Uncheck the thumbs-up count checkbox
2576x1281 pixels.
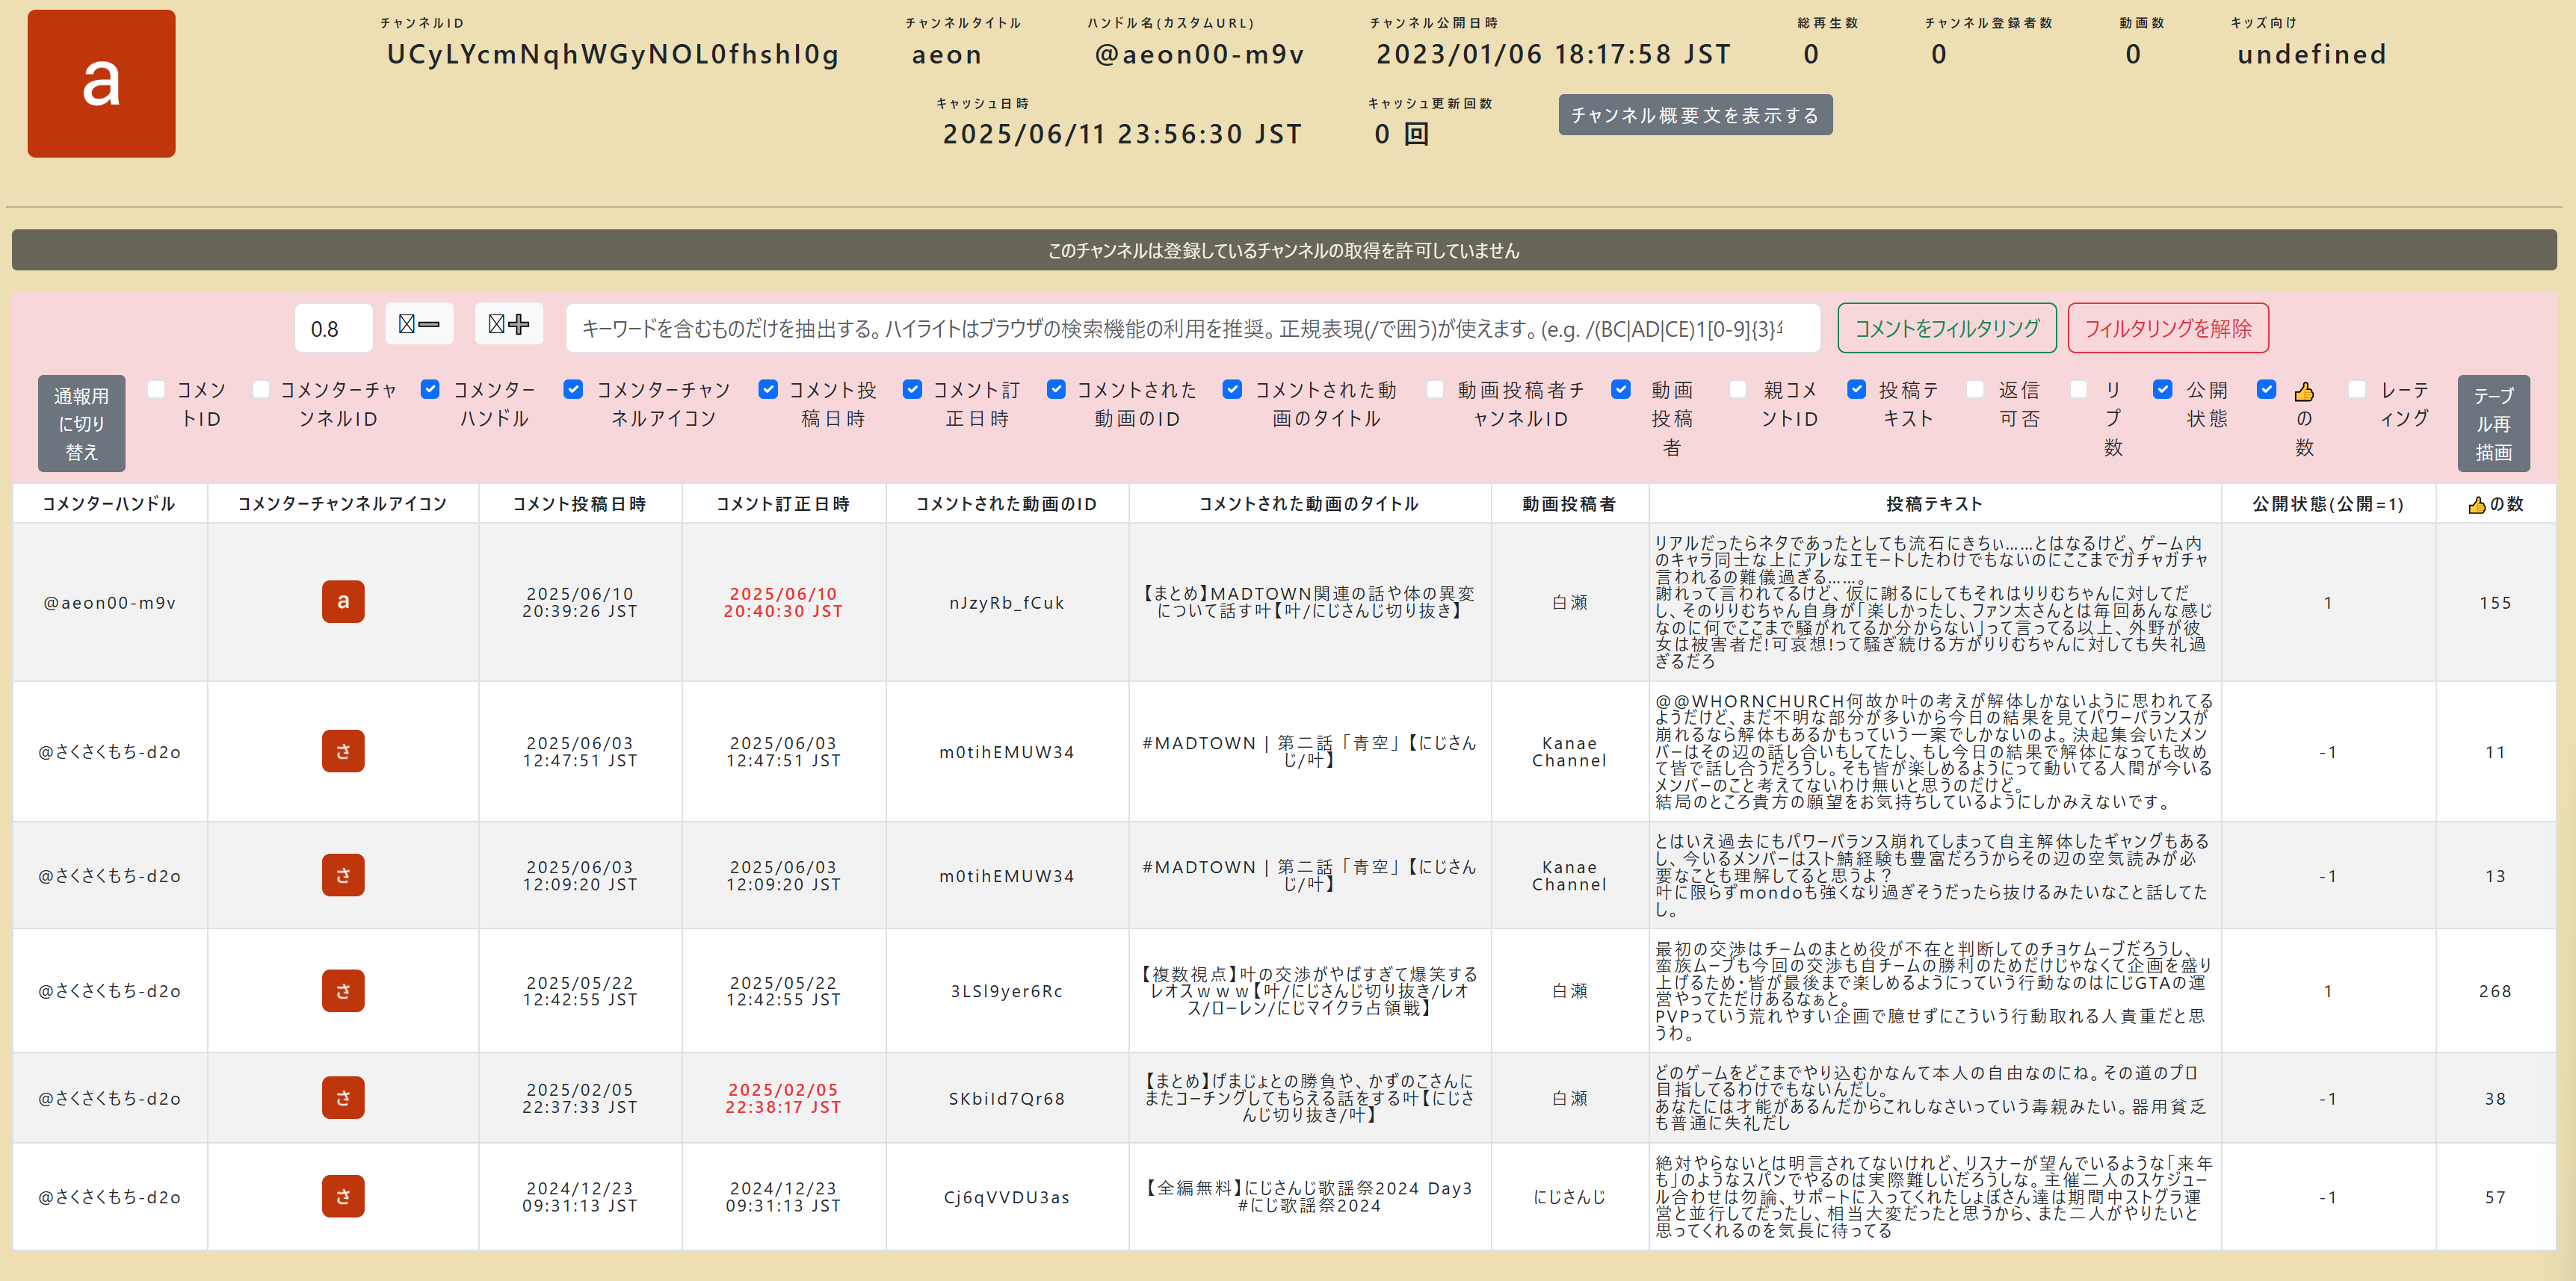pyautogui.click(x=2267, y=390)
